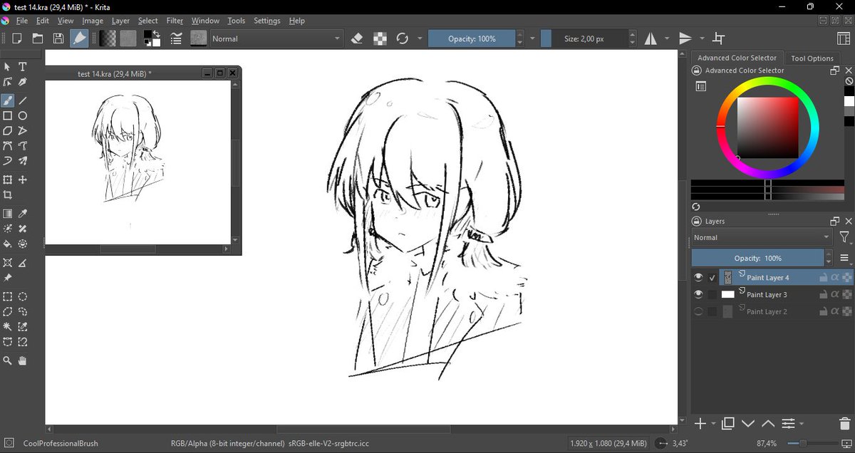
Task: Hide Paint Layer 4 with eye icon
Action: tap(698, 278)
